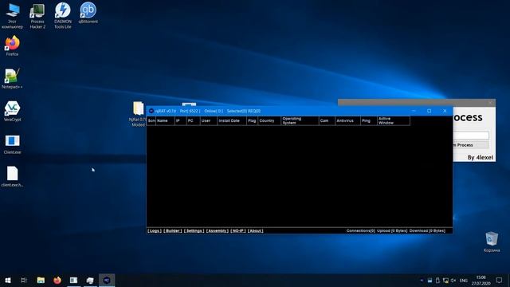Image resolution: width=510 pixels, height=287 pixels.
Task: Sort the list by the IP column
Action: [x=181, y=120]
